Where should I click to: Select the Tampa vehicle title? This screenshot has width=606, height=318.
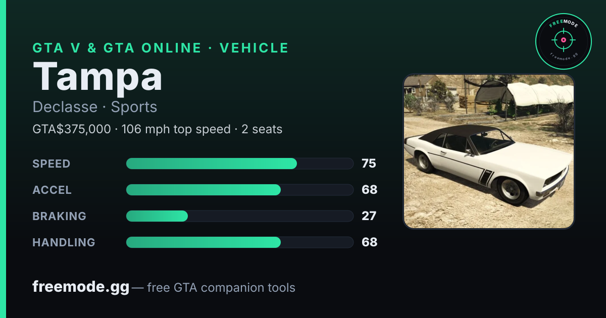pos(98,77)
